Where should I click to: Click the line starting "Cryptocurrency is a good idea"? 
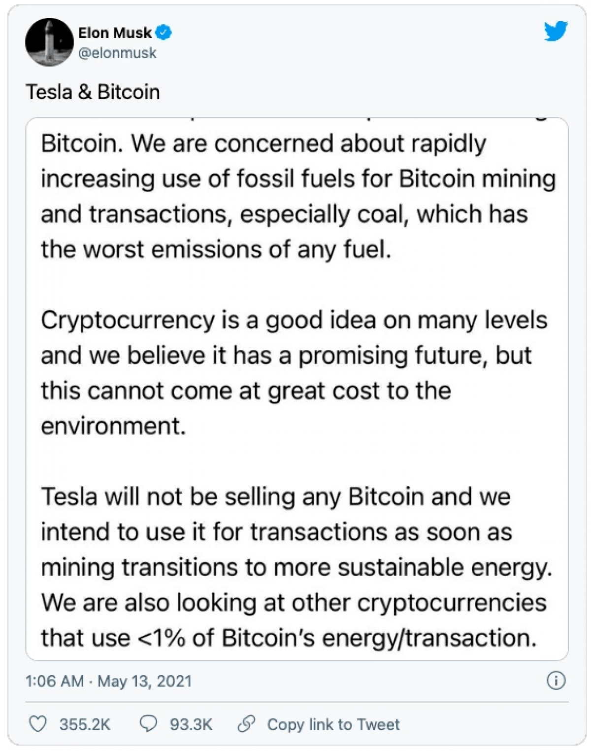point(294,321)
